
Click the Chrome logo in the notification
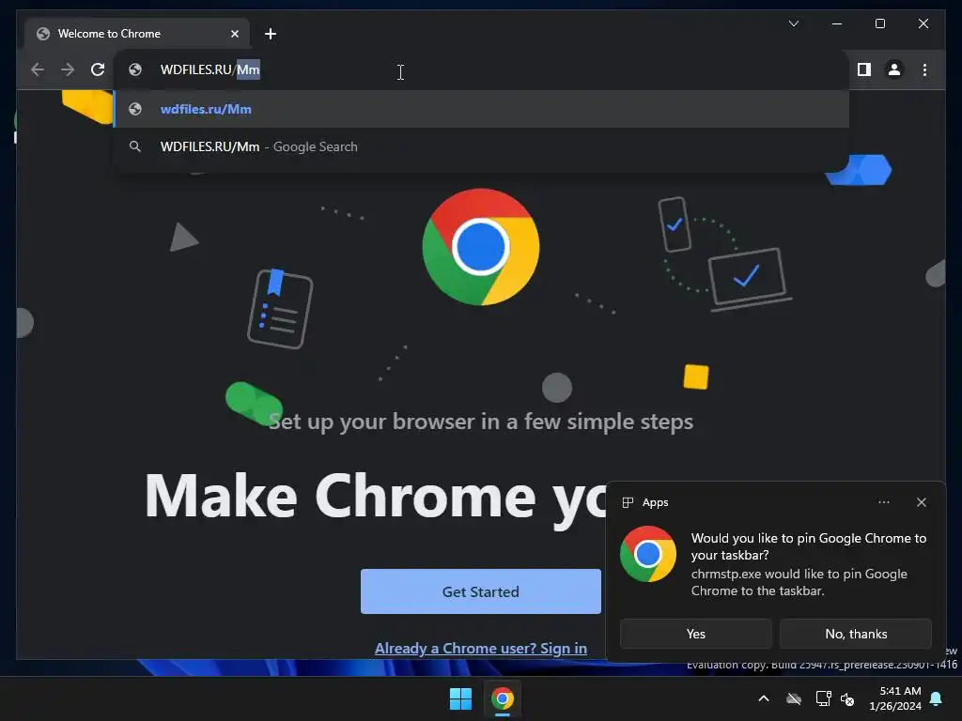648,554
